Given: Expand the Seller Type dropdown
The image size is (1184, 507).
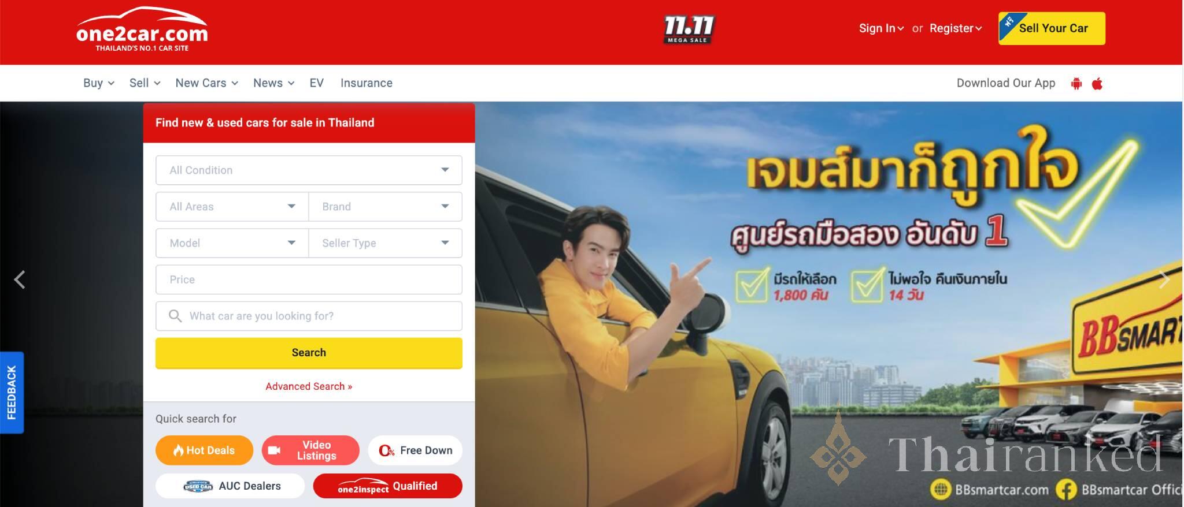Looking at the screenshot, I should (x=386, y=243).
